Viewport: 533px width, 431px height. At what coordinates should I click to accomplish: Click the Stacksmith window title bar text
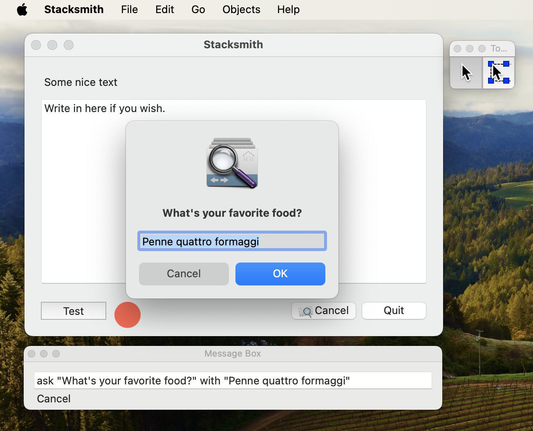click(233, 45)
